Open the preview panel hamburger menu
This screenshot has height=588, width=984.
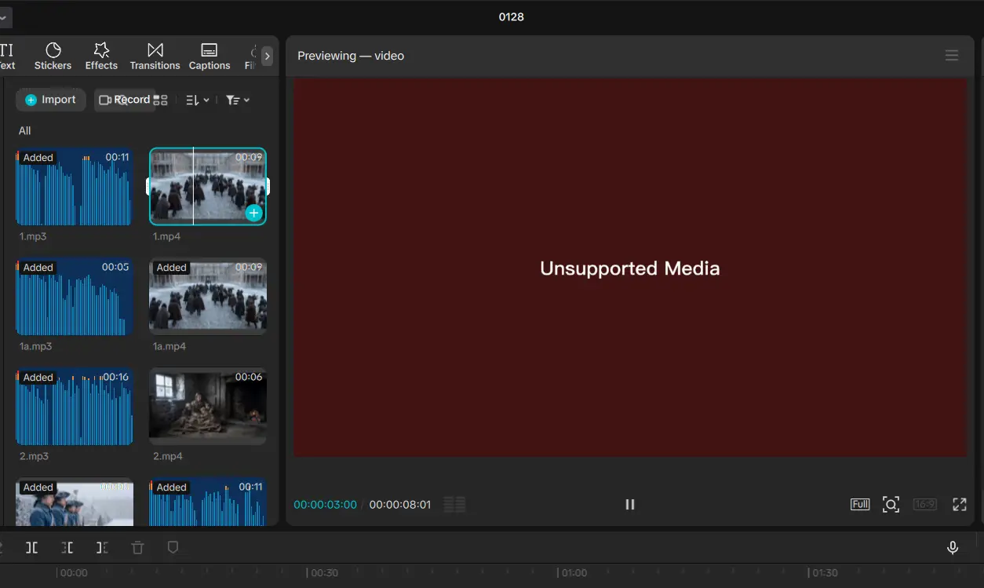click(952, 56)
